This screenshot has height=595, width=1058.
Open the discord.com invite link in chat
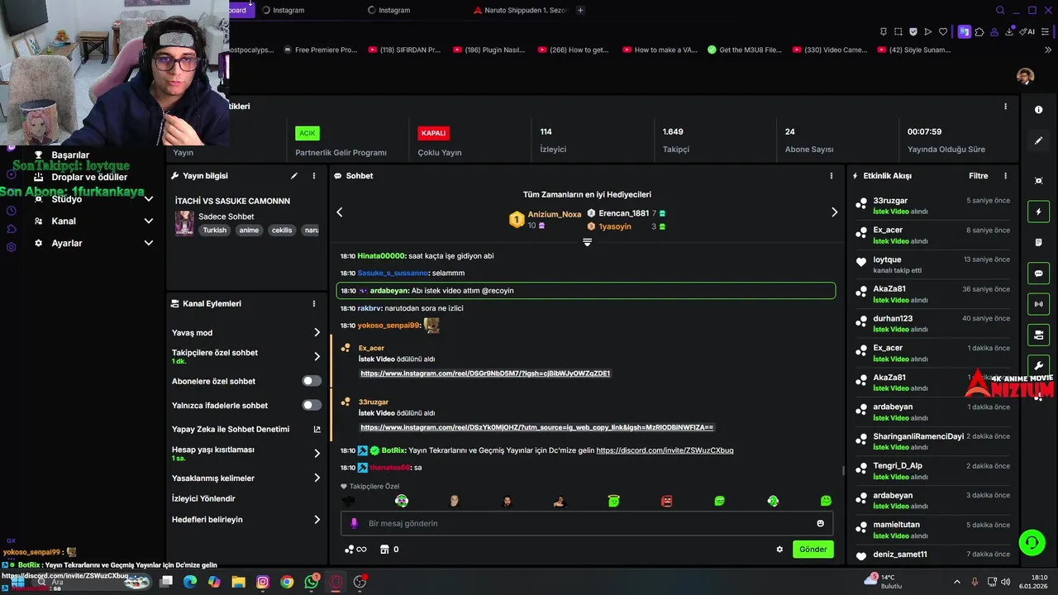pos(665,450)
